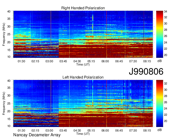Image resolution: width=170 pixels, height=138 pixels.
Task: Click 'Time (UT)' label under Right Handed plot
Action: coord(83,64)
